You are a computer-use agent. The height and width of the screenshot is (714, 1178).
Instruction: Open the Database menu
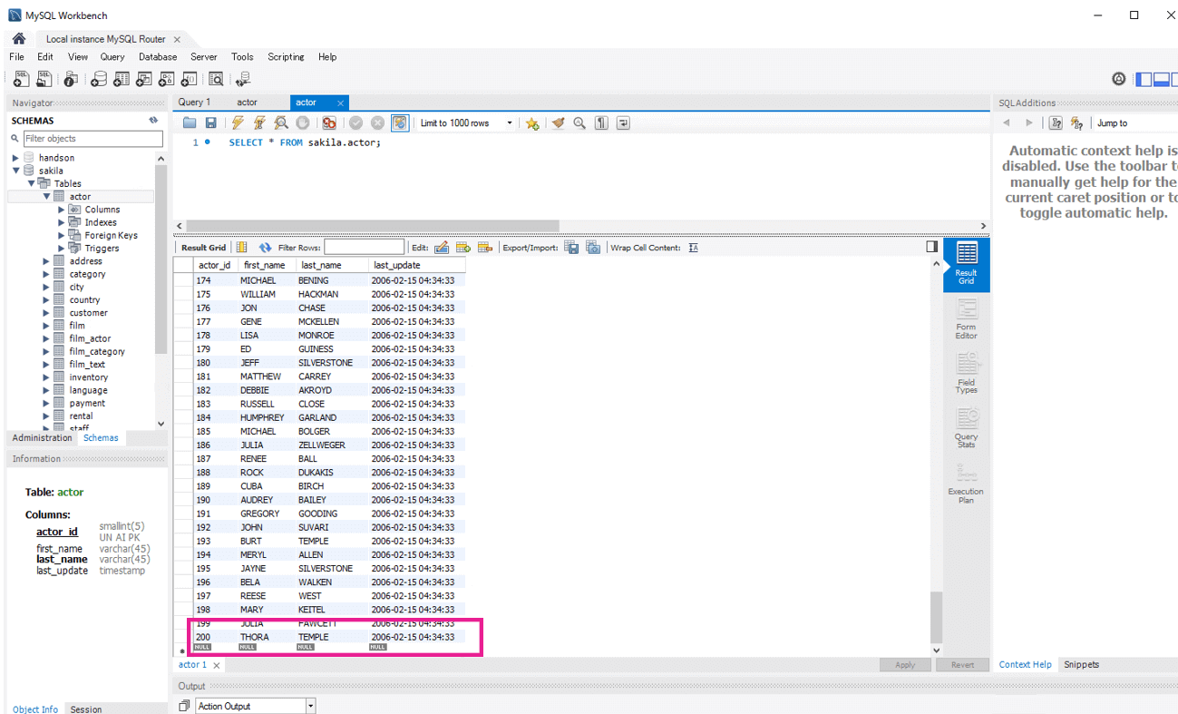[x=158, y=56]
